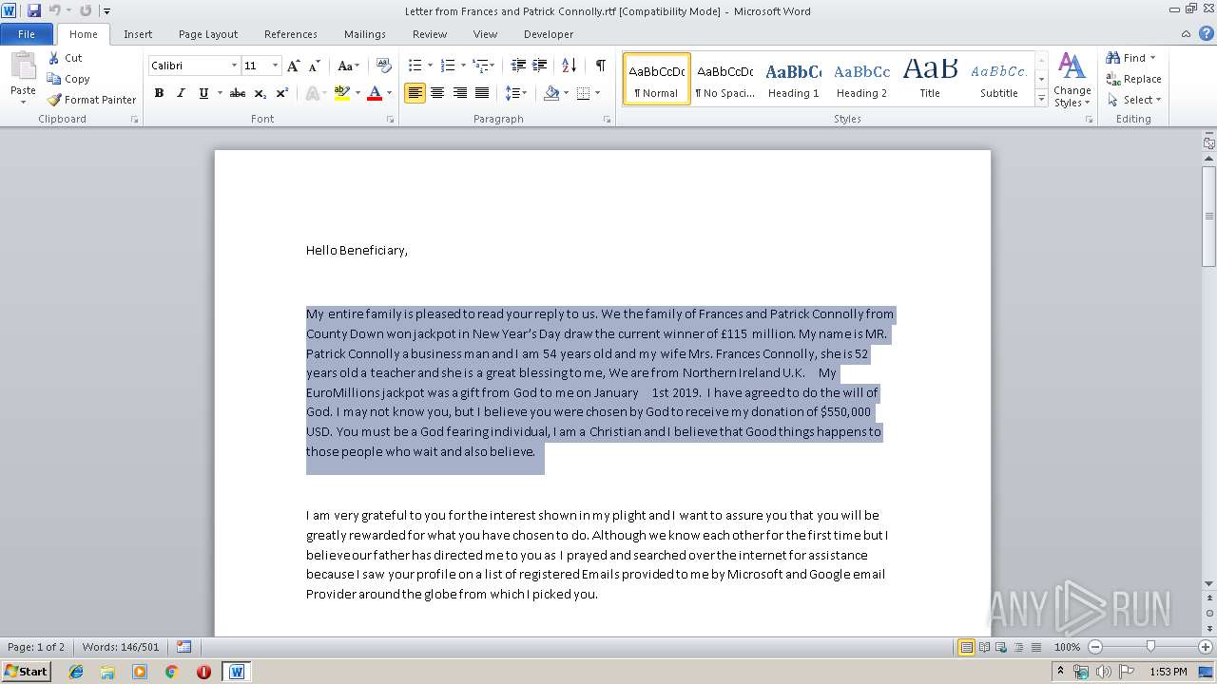Activate the Format Painter tool

[x=92, y=100]
